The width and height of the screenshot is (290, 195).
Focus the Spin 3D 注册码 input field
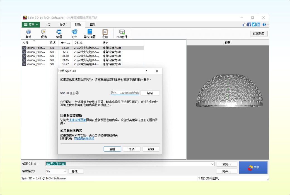[x=125, y=93]
